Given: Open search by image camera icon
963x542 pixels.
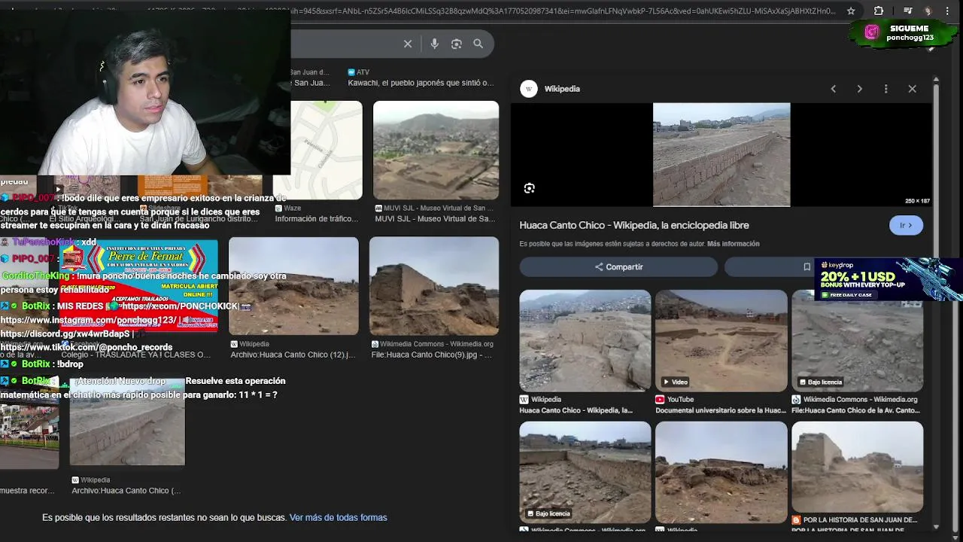Looking at the screenshot, I should [x=456, y=44].
